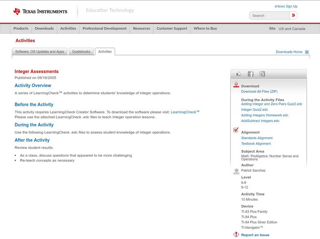Share the activity on Twitter
This screenshot has height=239, width=320.
click(262, 74)
